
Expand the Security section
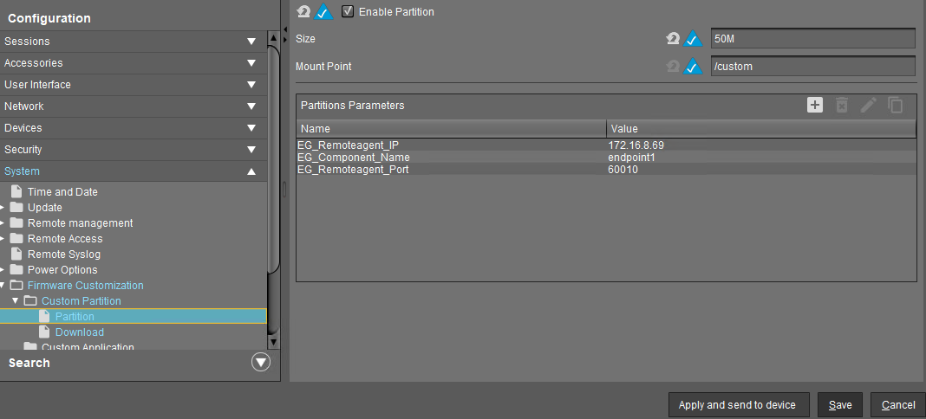[x=251, y=150]
